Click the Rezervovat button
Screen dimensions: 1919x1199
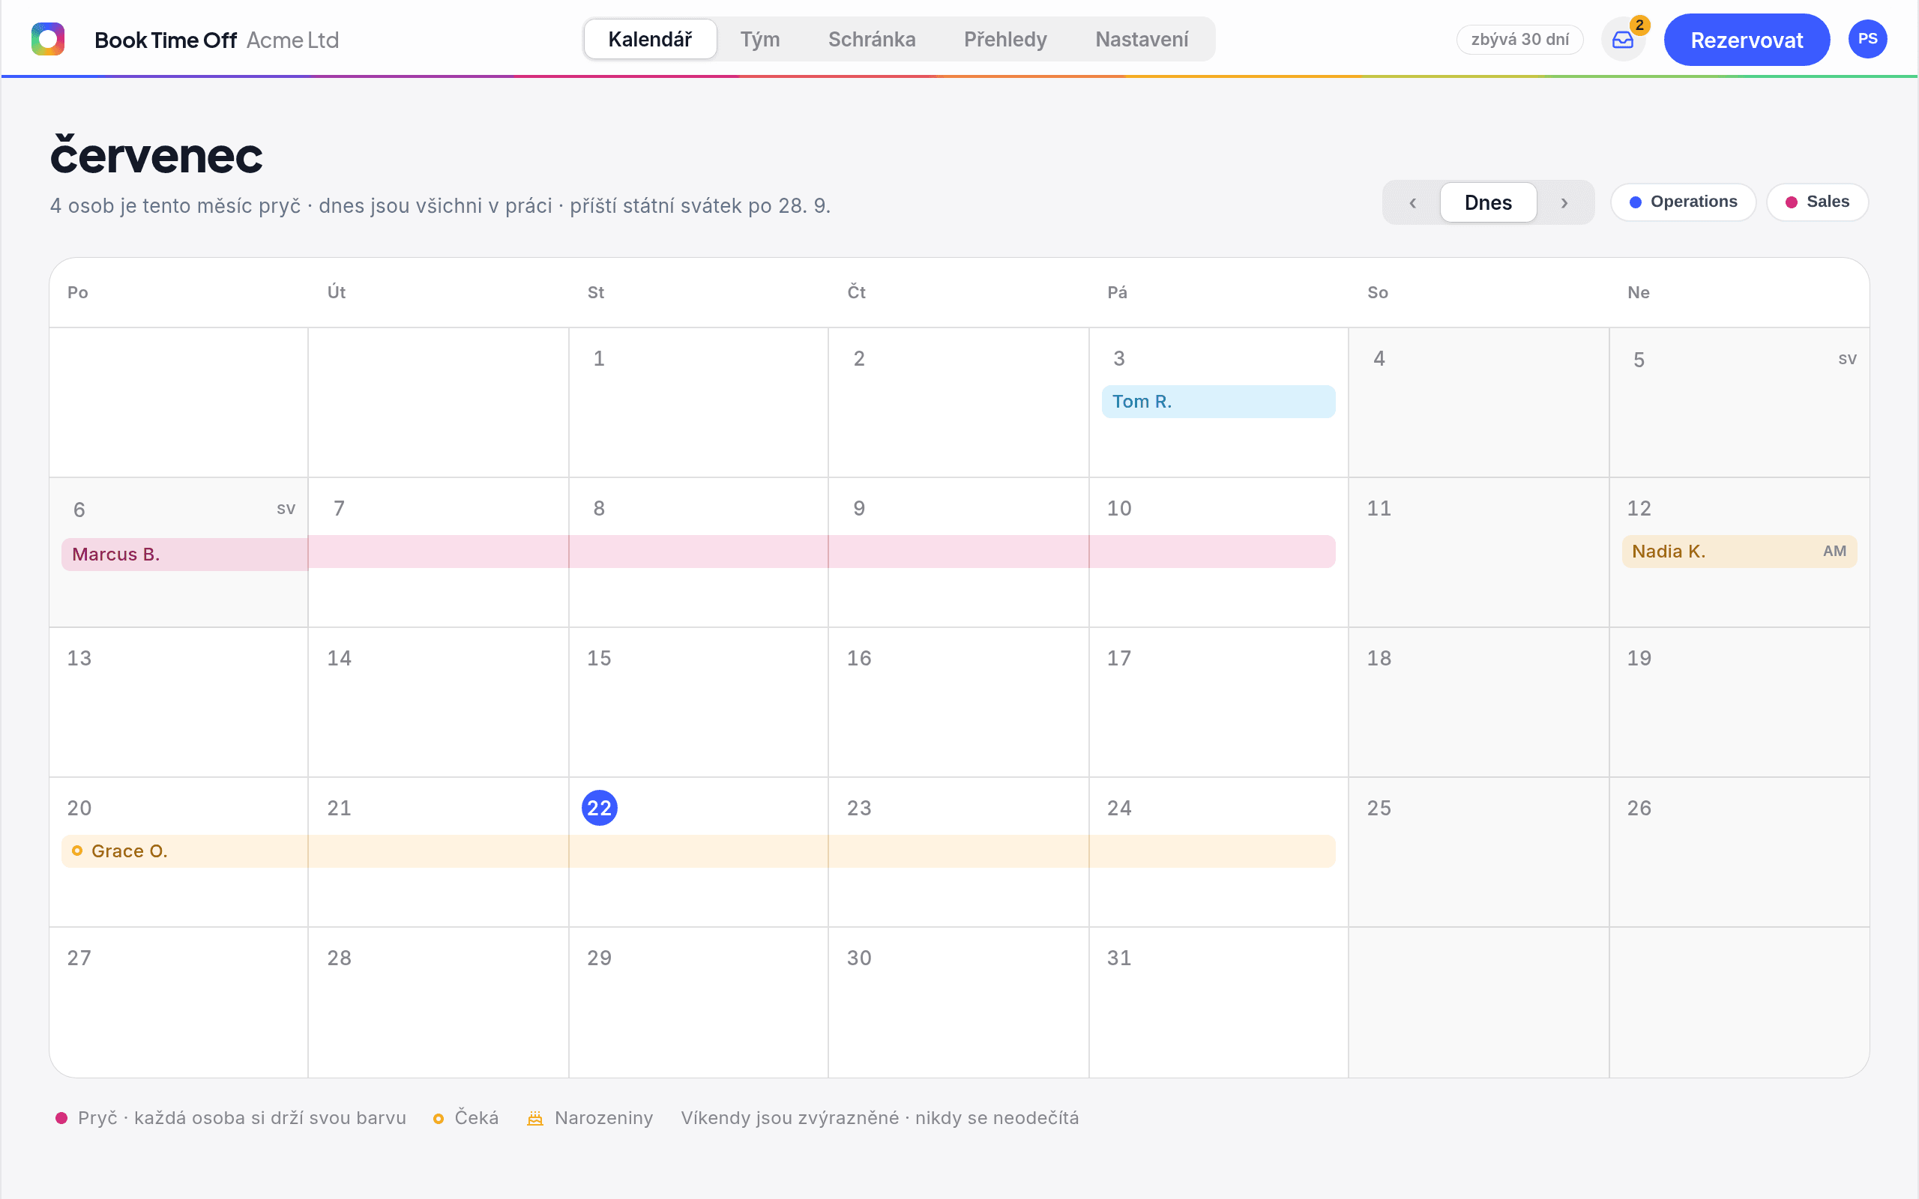[1746, 40]
